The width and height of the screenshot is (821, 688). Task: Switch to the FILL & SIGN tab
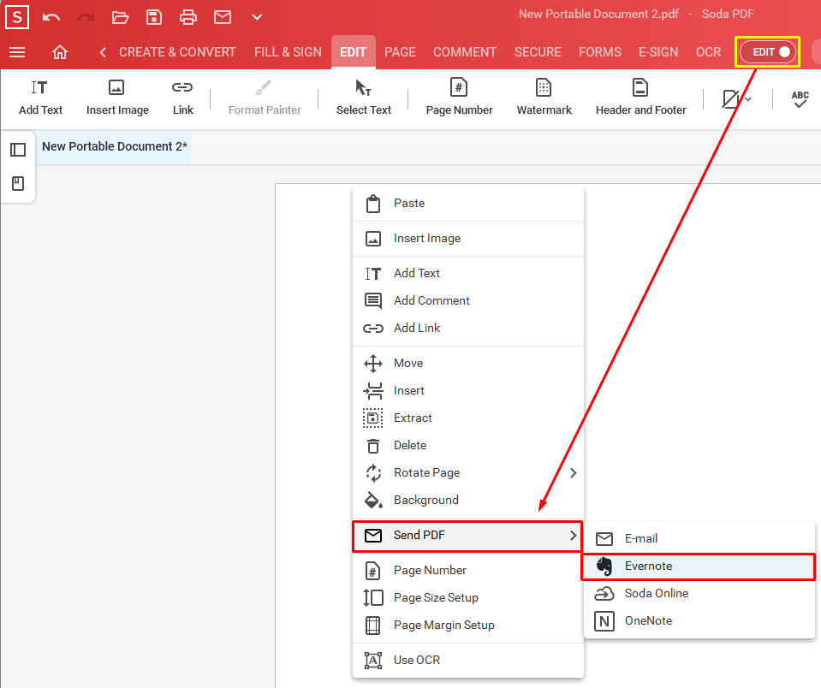click(288, 52)
